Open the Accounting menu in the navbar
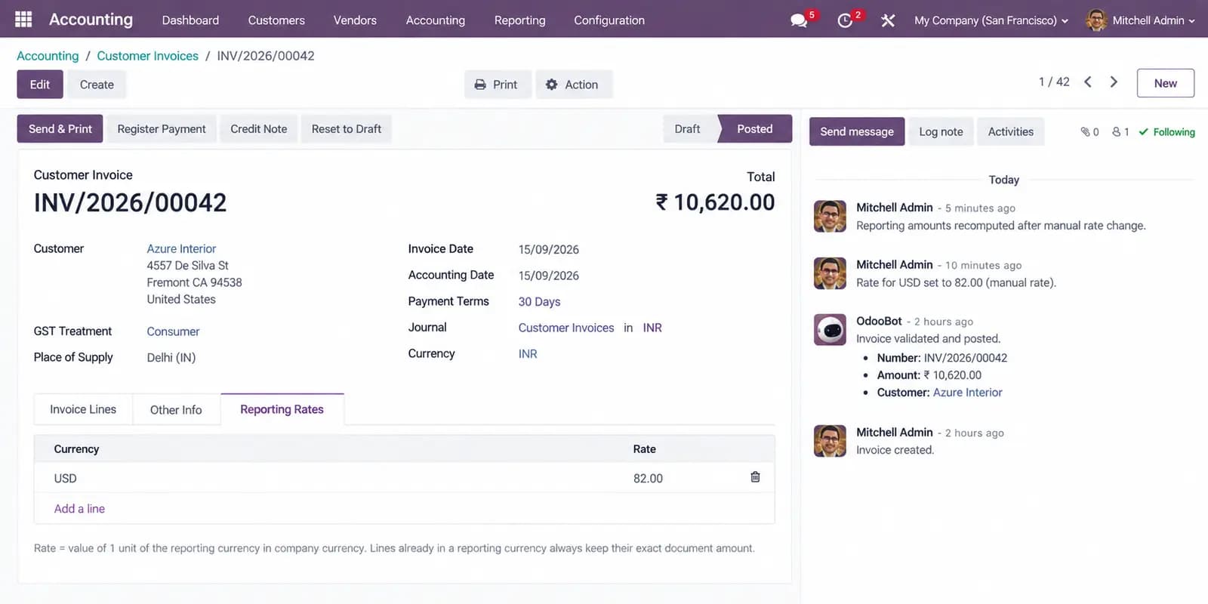Screen dimensions: 1208x604 (x=436, y=20)
